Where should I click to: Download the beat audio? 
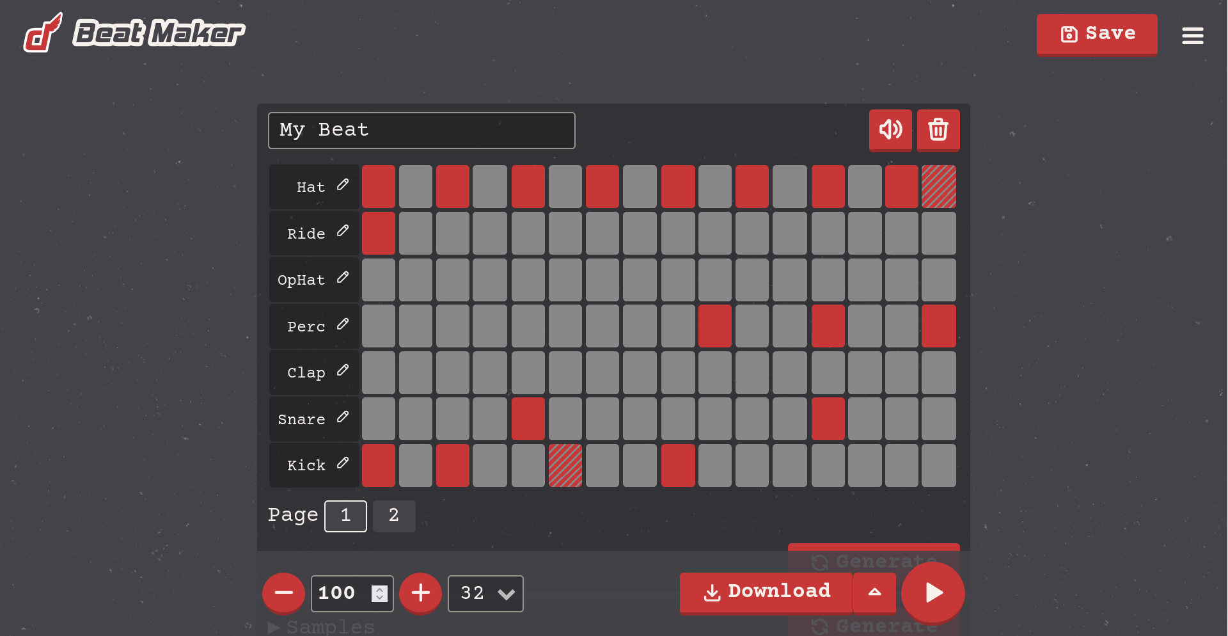[x=765, y=592]
